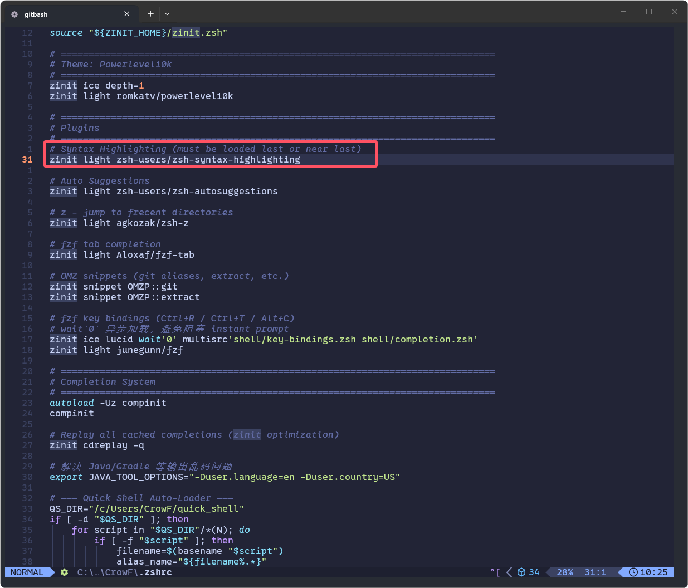Click the gear icon in the gitbash tab

pyautogui.click(x=14, y=14)
